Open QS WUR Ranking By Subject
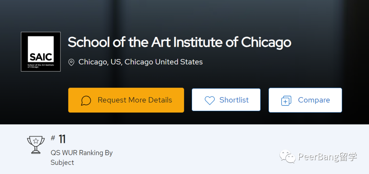 point(82,158)
